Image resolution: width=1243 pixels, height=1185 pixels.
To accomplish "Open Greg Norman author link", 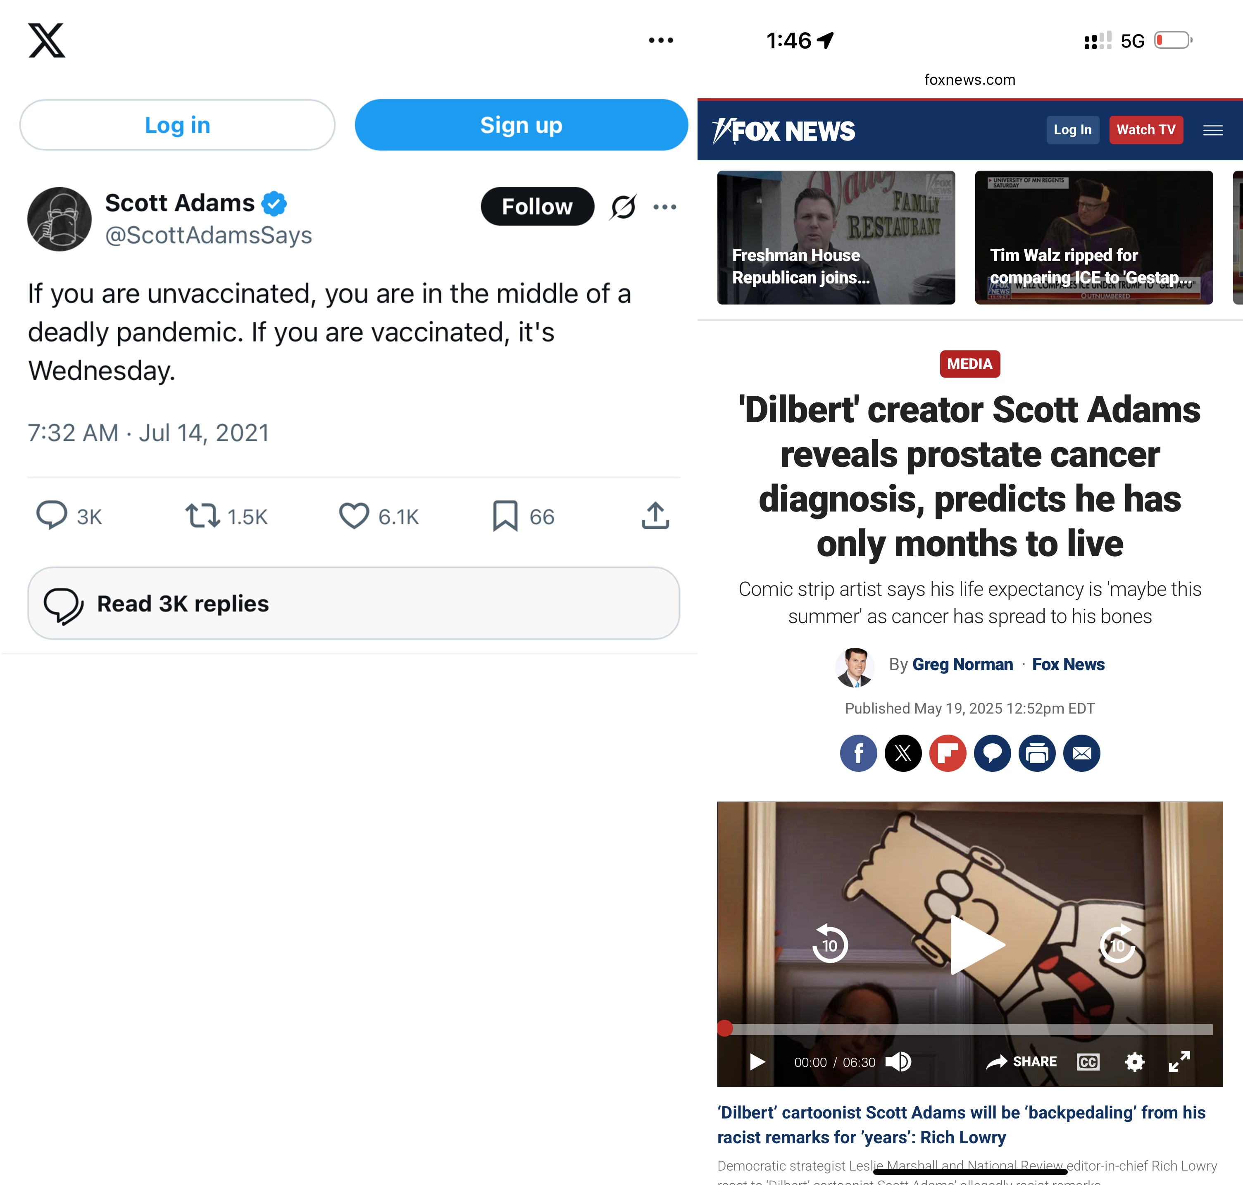I will pyautogui.click(x=962, y=664).
